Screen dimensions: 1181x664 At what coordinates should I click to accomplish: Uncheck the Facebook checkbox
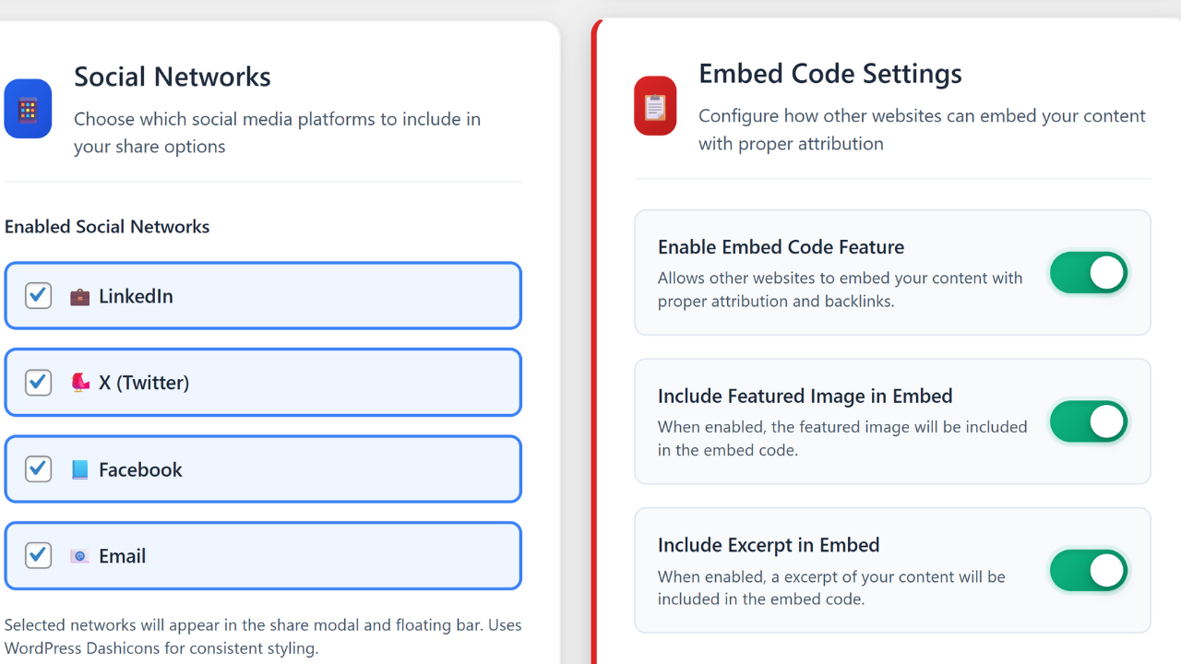[x=38, y=469]
